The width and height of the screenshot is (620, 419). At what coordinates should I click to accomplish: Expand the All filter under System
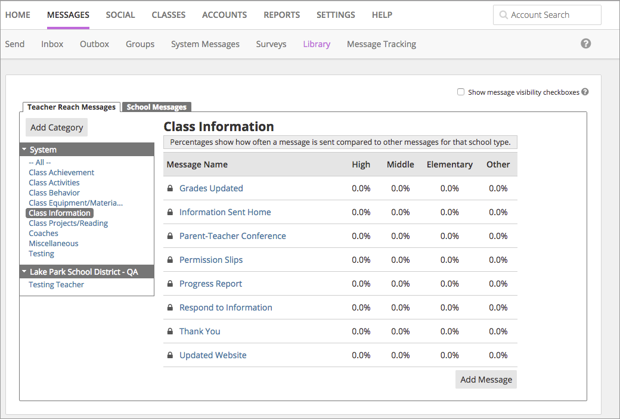(x=40, y=162)
